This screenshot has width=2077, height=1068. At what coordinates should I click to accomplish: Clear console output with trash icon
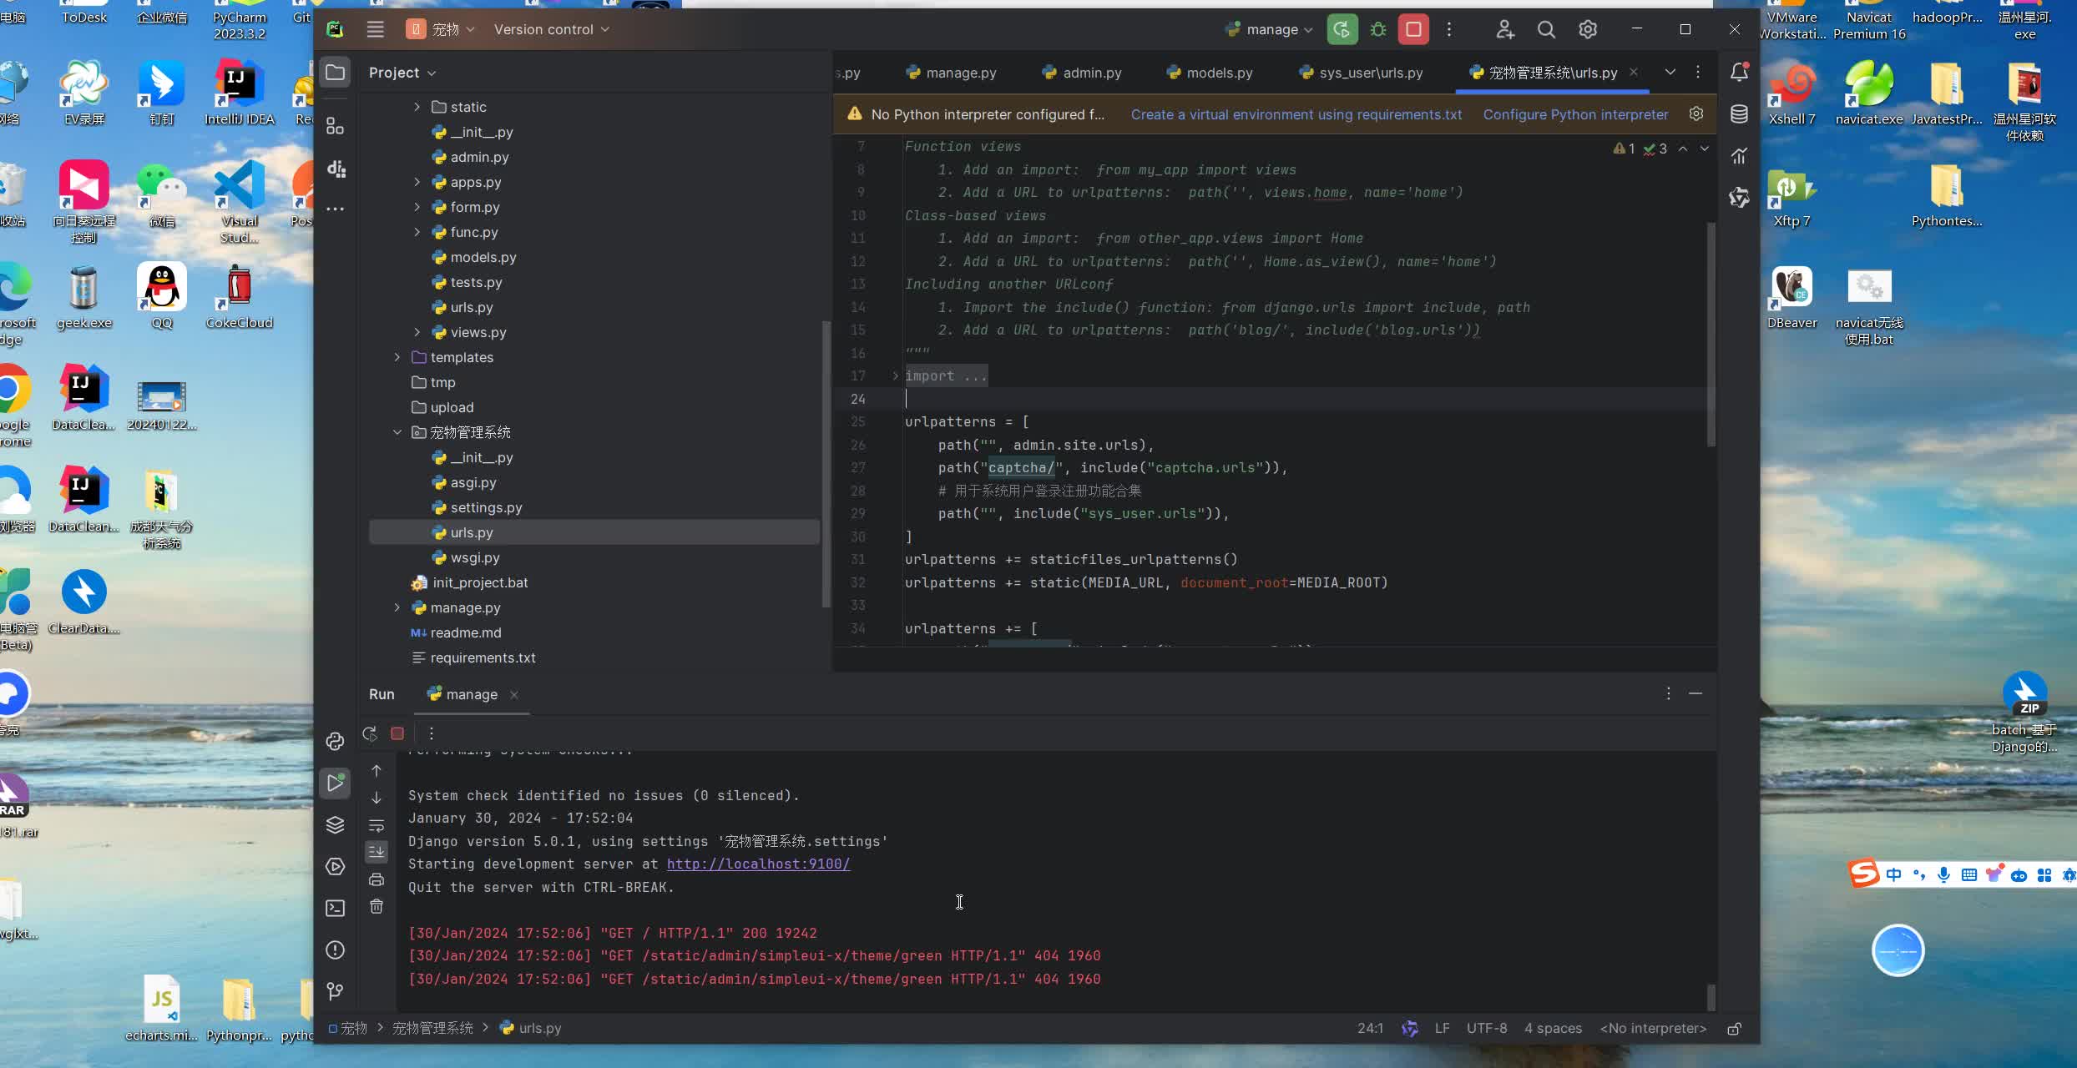point(376,906)
